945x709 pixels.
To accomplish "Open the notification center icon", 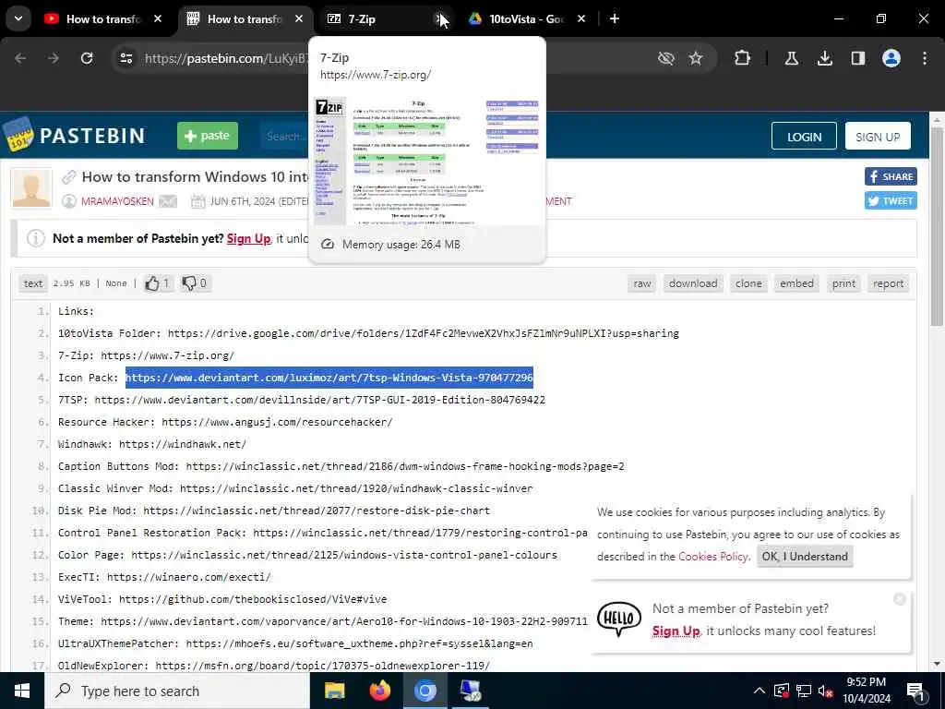I will pos(916,691).
